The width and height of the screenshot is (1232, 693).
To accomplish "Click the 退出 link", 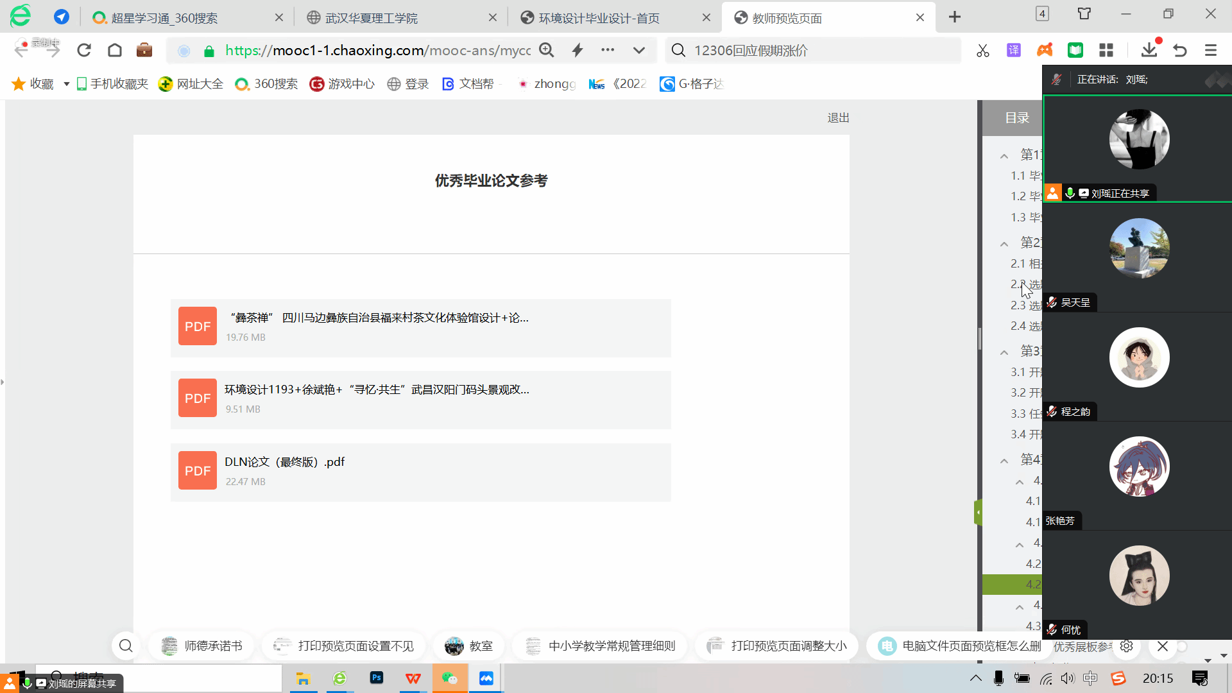I will click(838, 118).
